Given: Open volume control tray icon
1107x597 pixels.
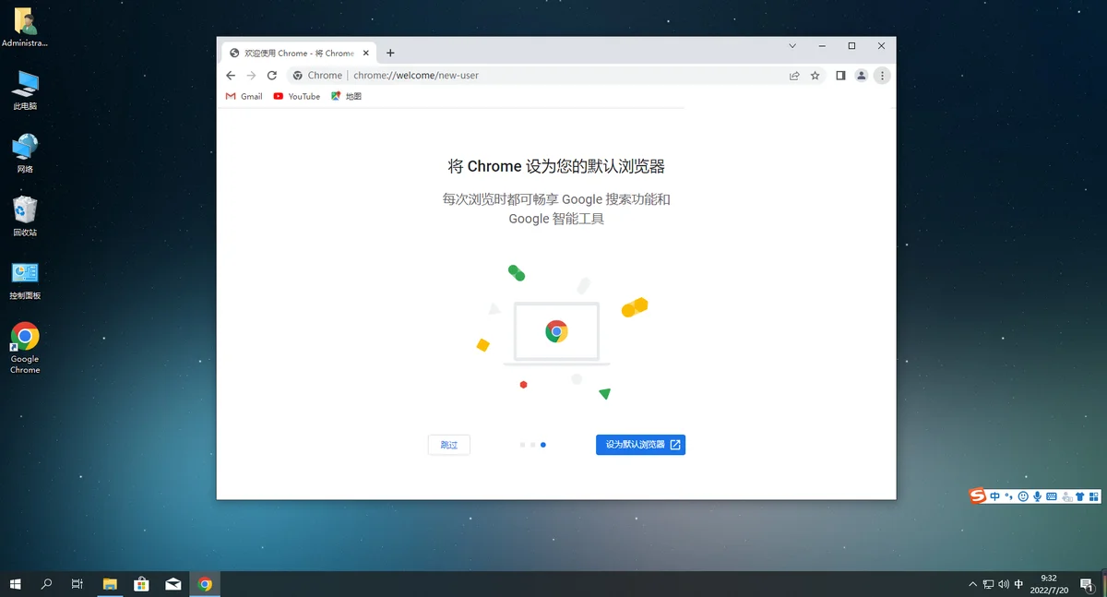Looking at the screenshot, I should click(1003, 584).
